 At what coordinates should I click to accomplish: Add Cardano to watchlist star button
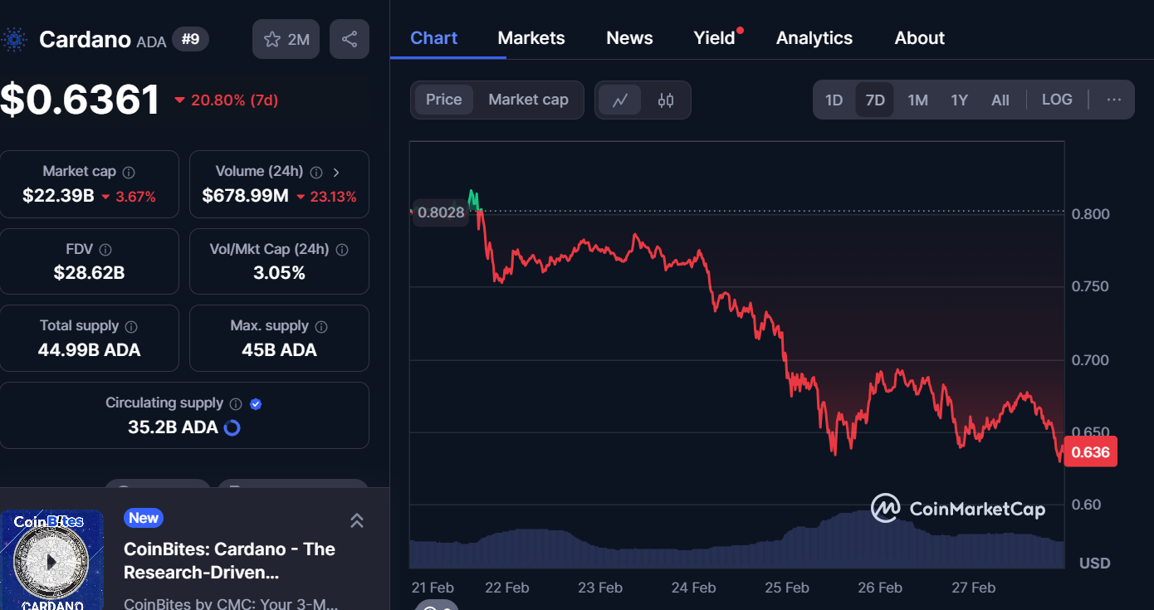point(286,39)
